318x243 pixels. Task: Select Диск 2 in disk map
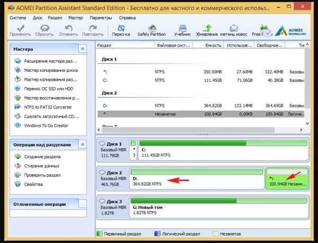point(113,178)
